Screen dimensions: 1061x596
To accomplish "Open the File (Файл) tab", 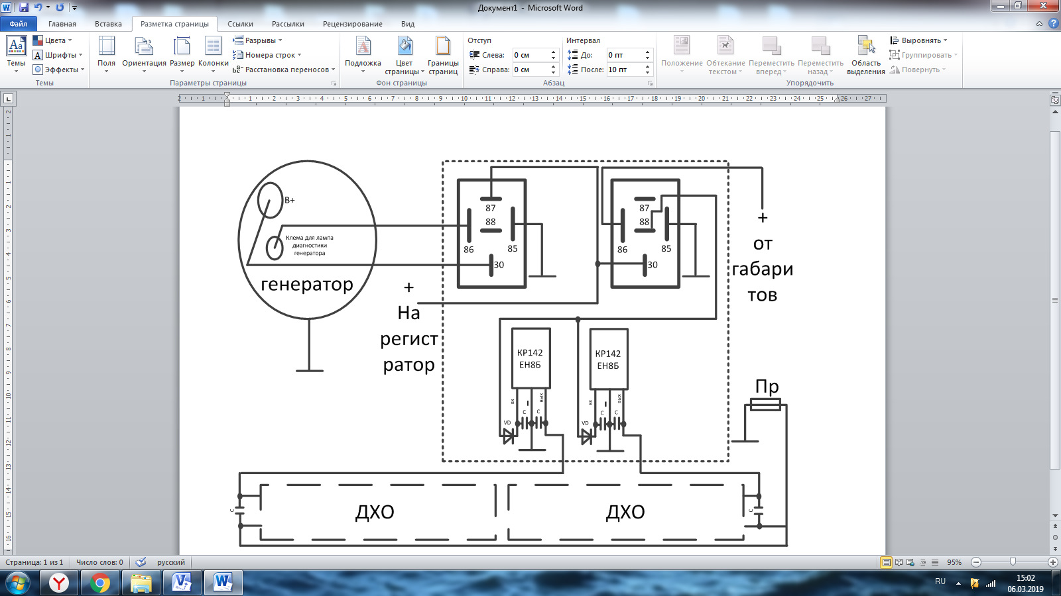I will click(x=19, y=24).
